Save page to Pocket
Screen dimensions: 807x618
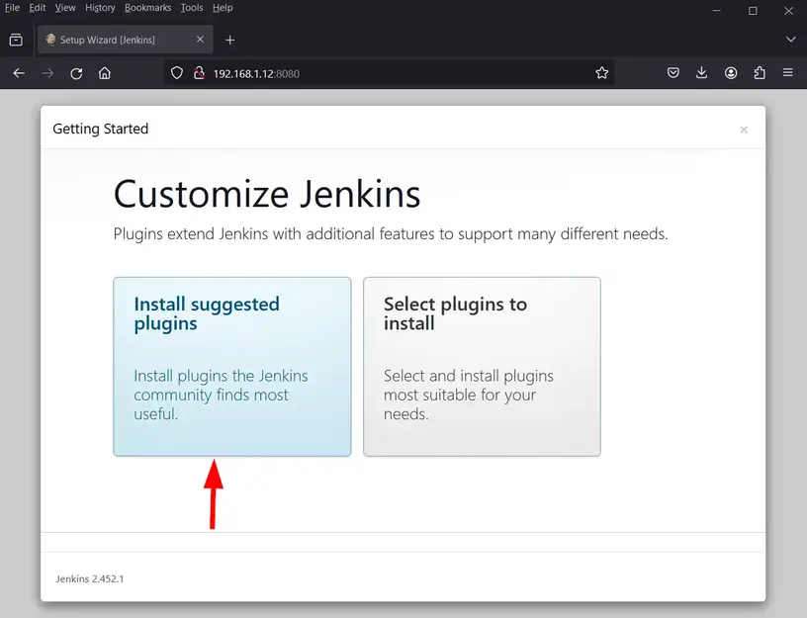click(672, 73)
